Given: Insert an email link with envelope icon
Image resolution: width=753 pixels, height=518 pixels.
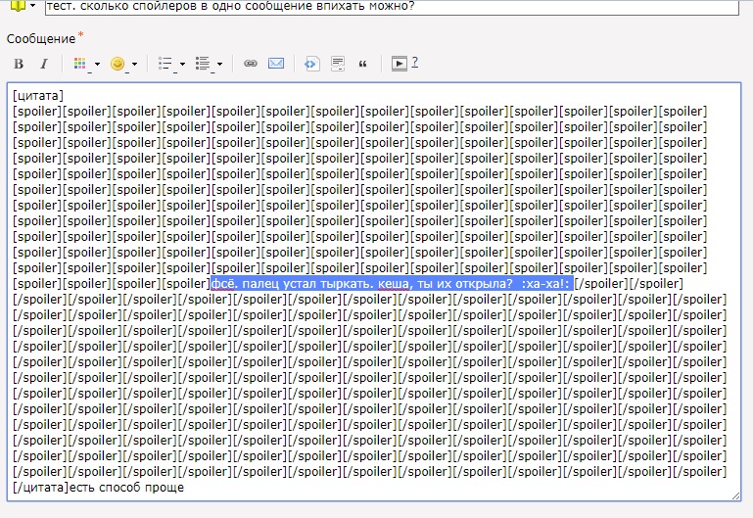Looking at the screenshot, I should click(x=276, y=64).
